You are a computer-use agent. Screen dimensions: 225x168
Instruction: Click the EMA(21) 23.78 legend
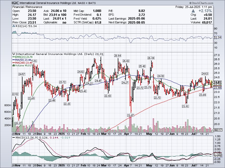[x=22, y=57]
